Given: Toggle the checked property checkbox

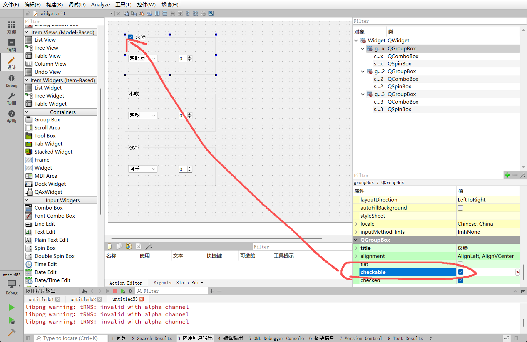Looking at the screenshot, I should (x=460, y=280).
